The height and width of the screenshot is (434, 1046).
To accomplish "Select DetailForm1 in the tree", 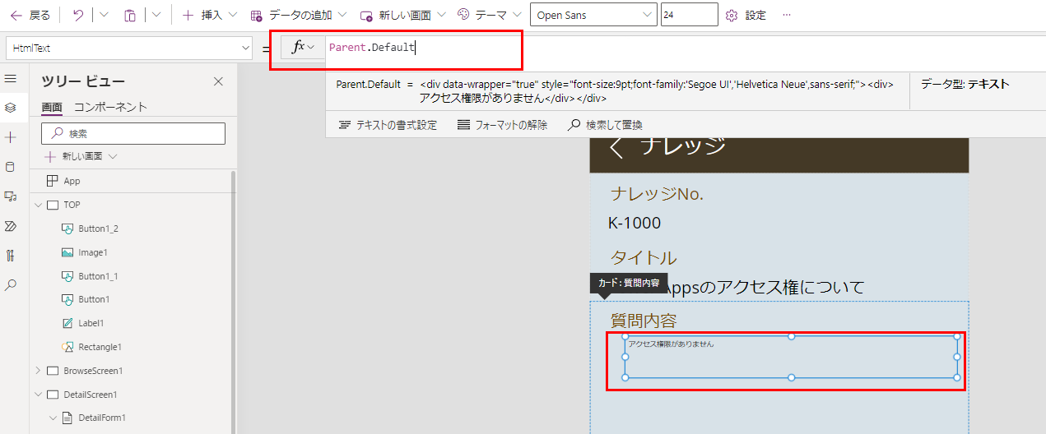I will point(102,418).
